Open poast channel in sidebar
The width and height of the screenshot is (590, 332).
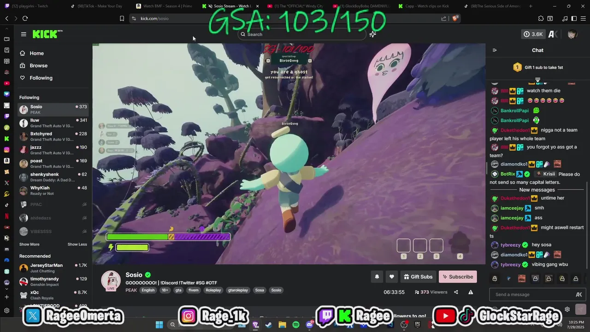[53, 163]
